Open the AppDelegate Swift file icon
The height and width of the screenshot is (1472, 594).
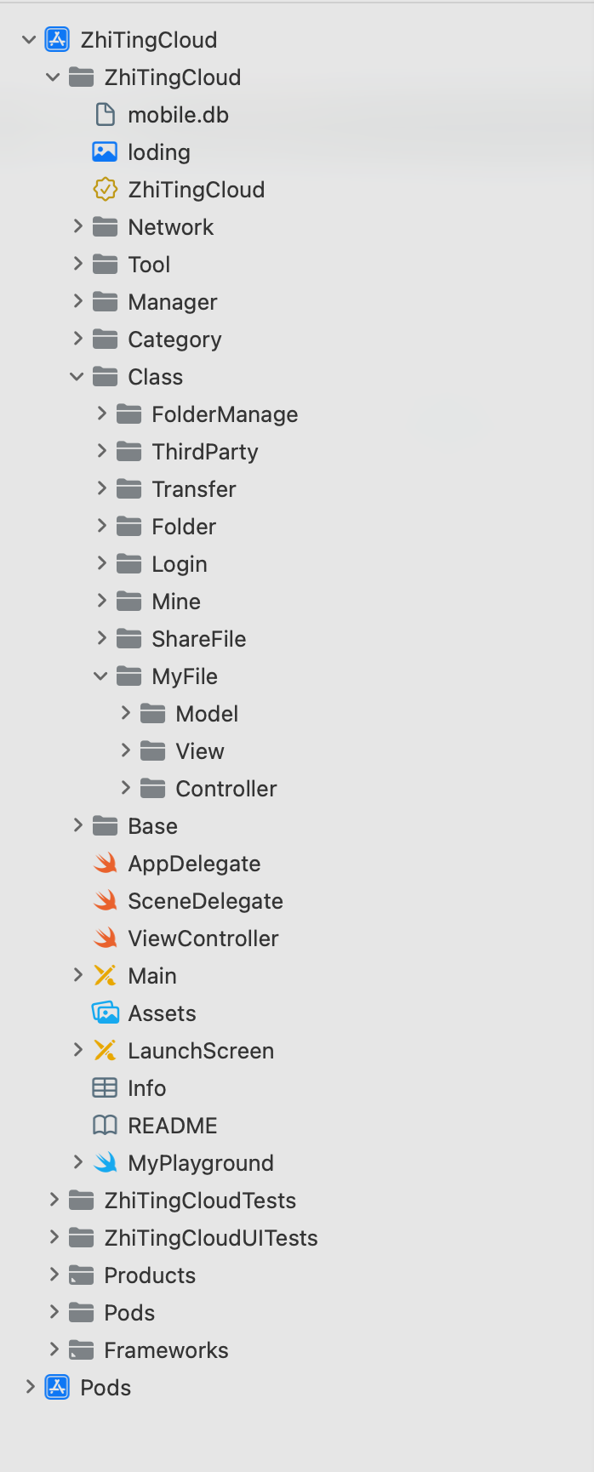tap(105, 864)
